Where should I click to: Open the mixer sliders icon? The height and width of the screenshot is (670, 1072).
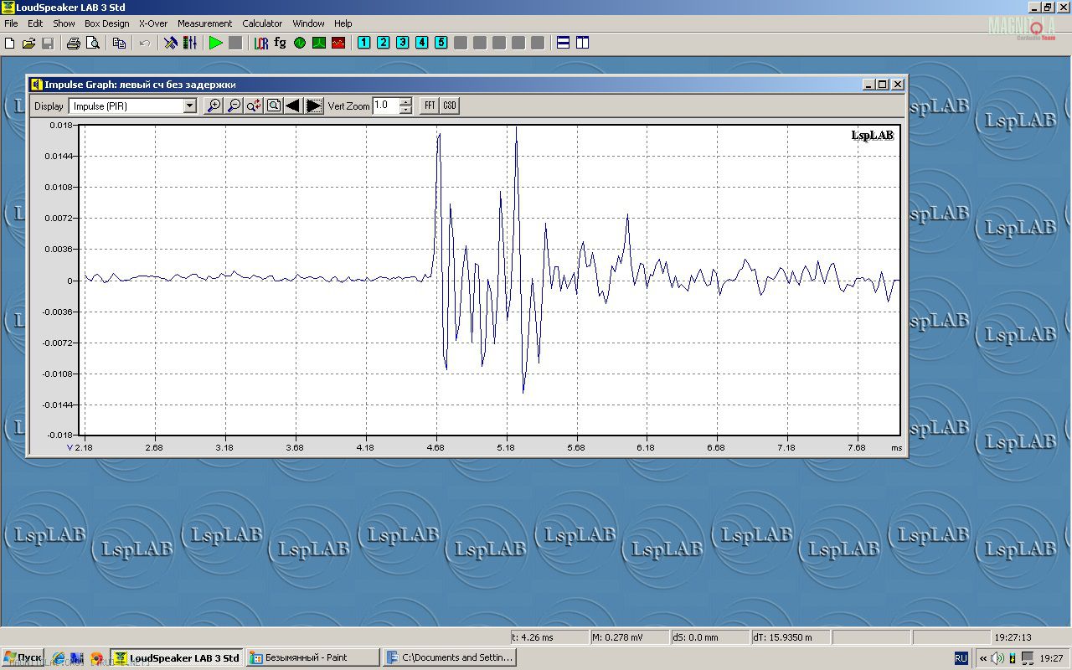click(190, 43)
